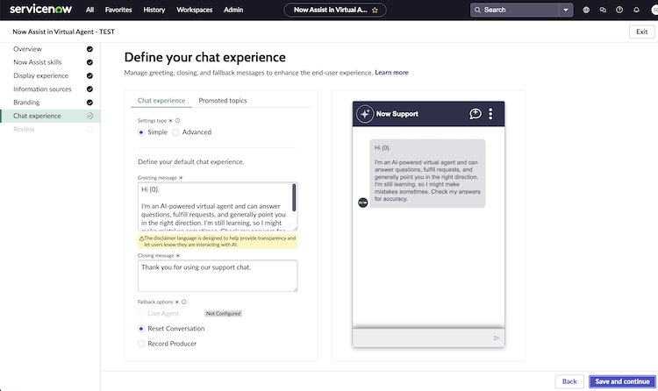The height and width of the screenshot is (391, 658).
Task: Open the search scope dropdown arrow
Action: 566,10
